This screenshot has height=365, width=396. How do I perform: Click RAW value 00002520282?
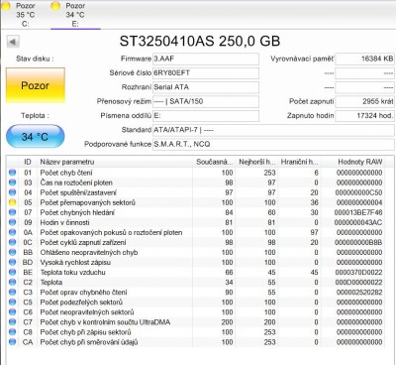(359, 293)
